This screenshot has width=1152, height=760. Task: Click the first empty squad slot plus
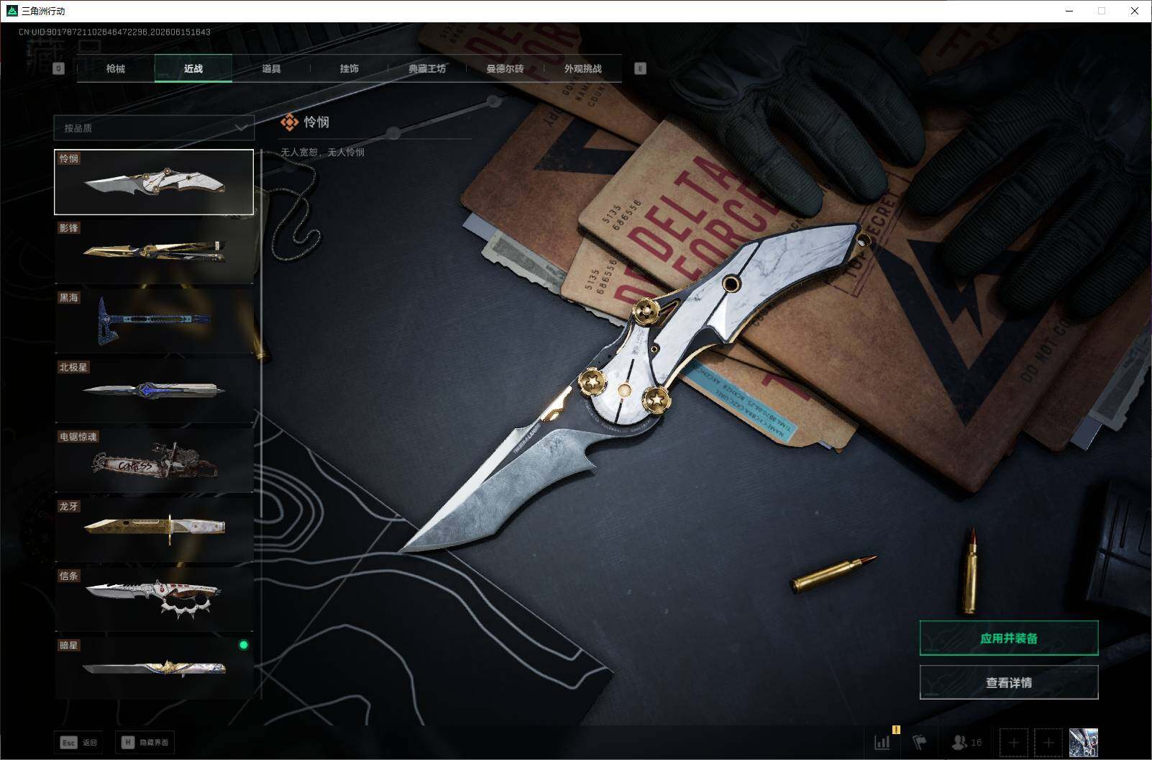click(1014, 742)
